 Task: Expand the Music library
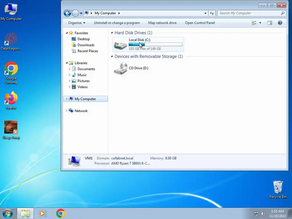point(70,75)
